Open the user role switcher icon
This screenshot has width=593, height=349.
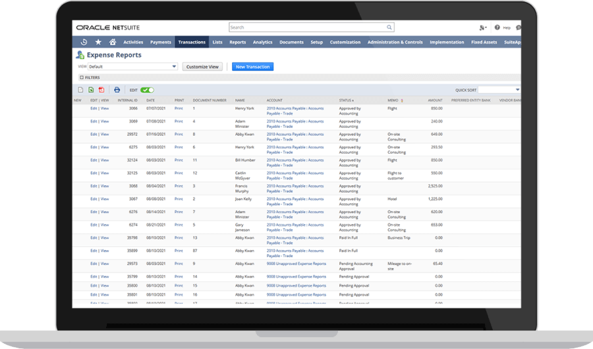[x=482, y=28]
